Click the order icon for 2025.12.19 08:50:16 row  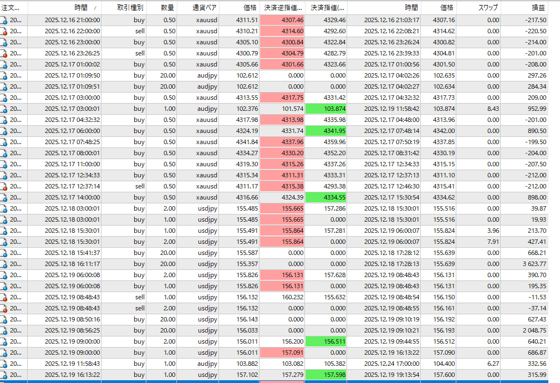click(3, 319)
